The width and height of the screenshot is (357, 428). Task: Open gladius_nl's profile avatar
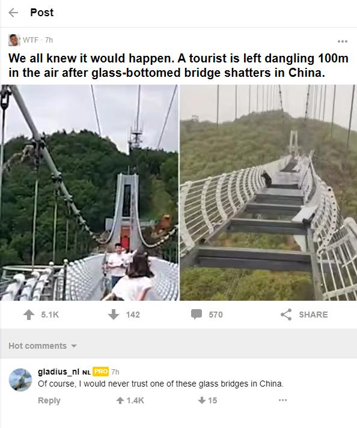[20, 380]
